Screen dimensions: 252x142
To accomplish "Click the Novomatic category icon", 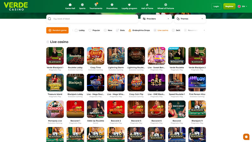I will (185, 30).
